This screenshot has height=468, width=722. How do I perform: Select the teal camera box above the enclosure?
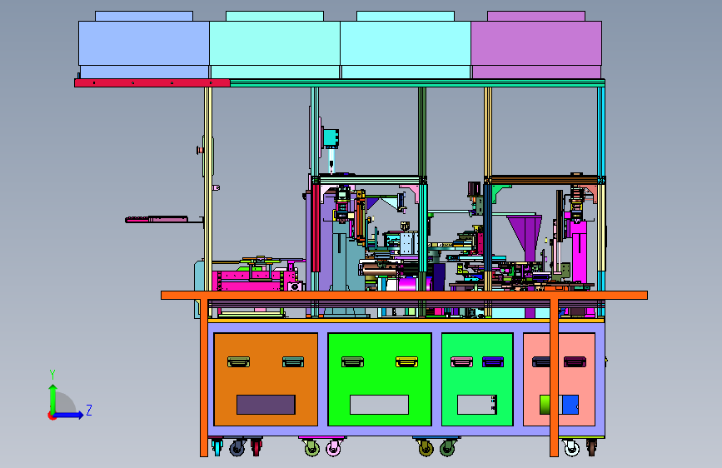click(x=331, y=138)
